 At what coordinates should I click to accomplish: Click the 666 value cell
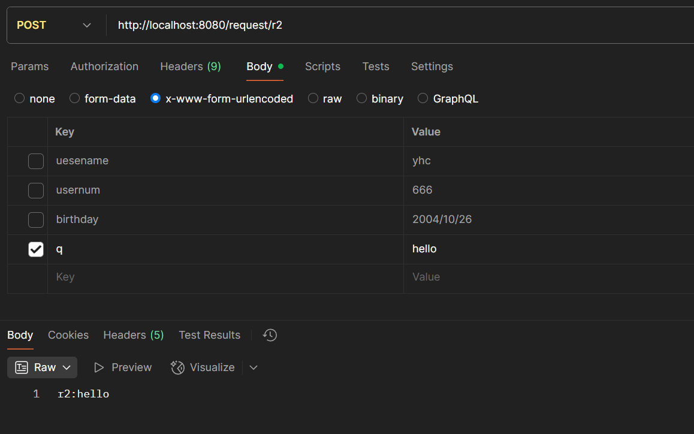point(549,190)
